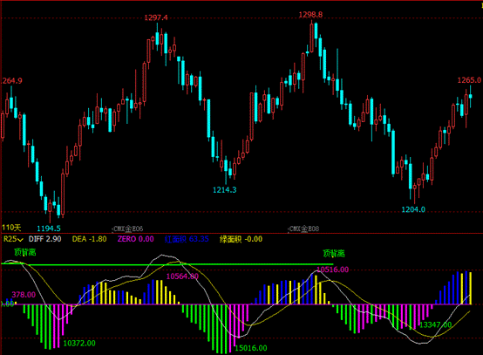Click the 1194.5 low price label
The width and height of the screenshot is (483, 355).
49,229
